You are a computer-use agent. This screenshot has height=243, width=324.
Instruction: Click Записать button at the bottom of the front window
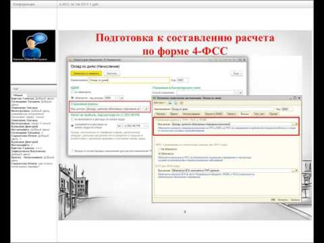point(283,200)
